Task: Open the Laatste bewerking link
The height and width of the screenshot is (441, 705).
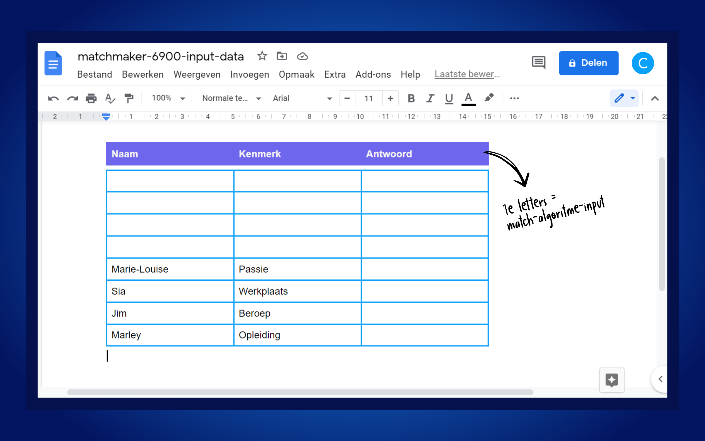Action: click(x=467, y=74)
